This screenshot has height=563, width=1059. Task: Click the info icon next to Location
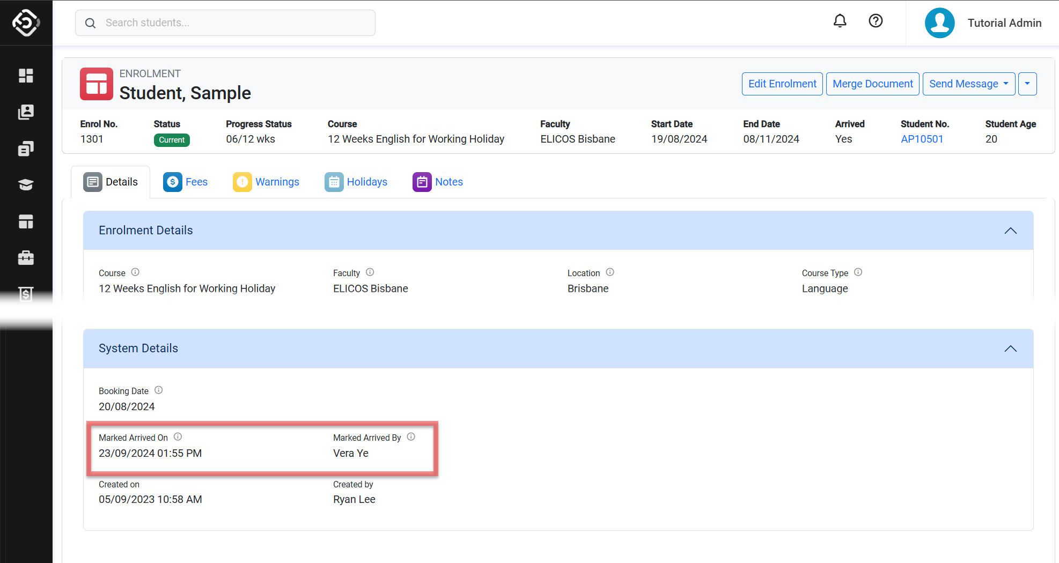[610, 272]
